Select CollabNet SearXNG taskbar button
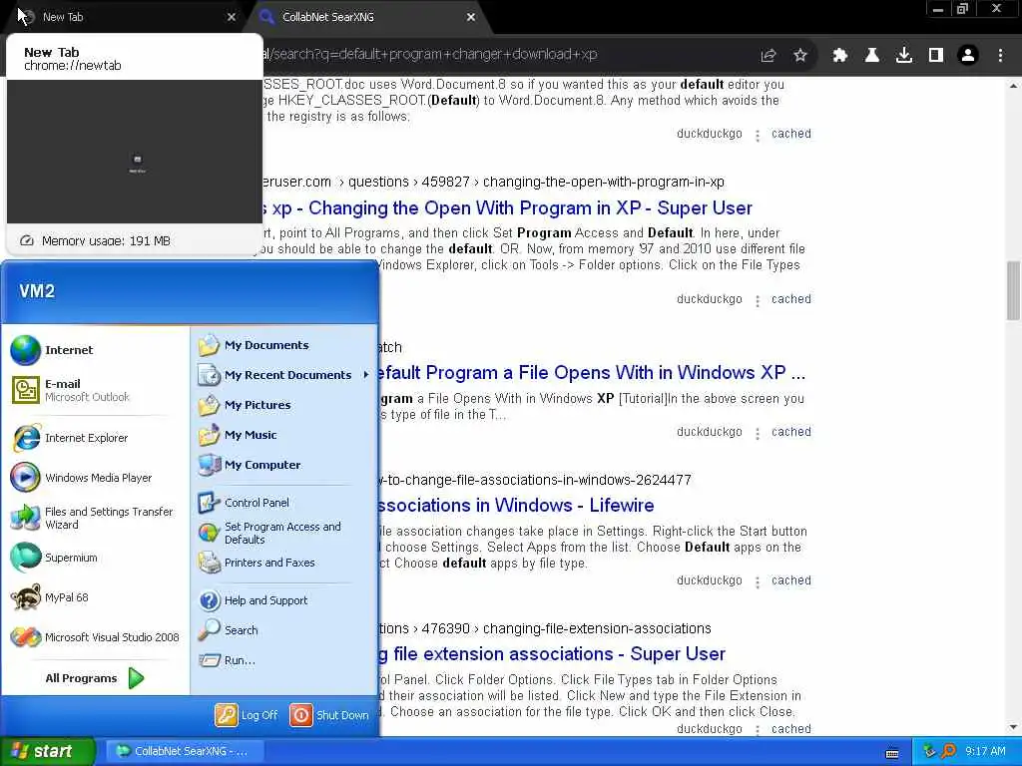Screen dimensions: 1022x766 (183, 751)
